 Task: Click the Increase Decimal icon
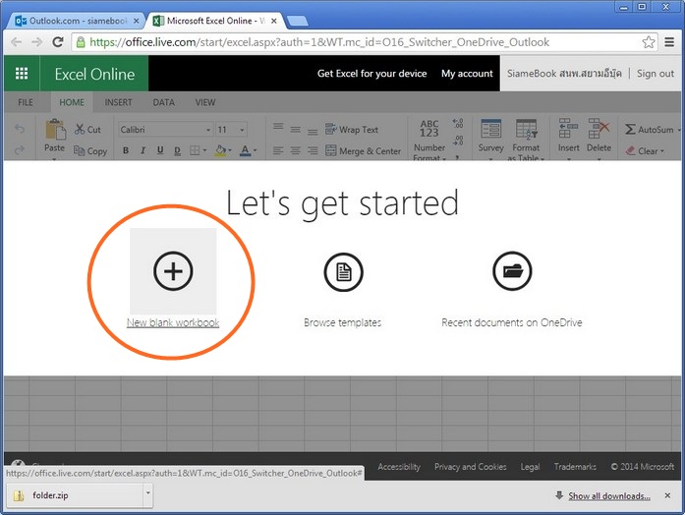(458, 123)
